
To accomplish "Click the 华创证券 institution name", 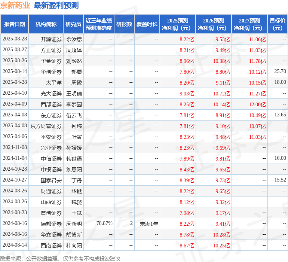I will (51, 71).
